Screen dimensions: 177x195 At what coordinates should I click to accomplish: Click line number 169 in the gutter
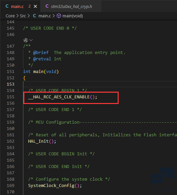point(11,186)
